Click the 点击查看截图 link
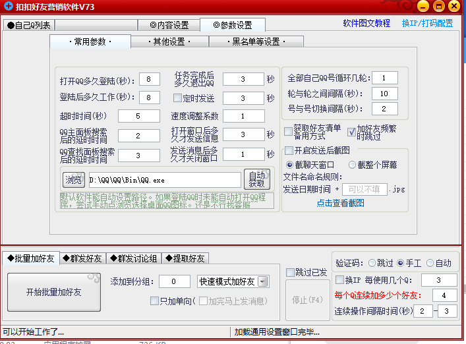This screenshot has height=344, width=466. tap(340, 203)
